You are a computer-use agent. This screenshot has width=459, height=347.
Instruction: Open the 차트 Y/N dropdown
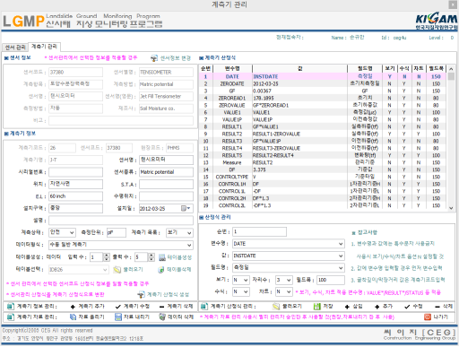point(284,291)
